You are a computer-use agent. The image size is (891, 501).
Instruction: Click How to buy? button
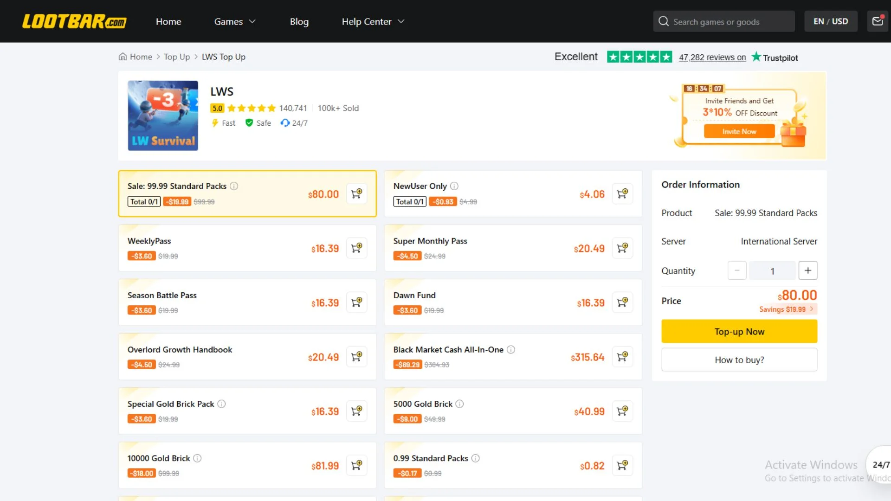coord(739,360)
